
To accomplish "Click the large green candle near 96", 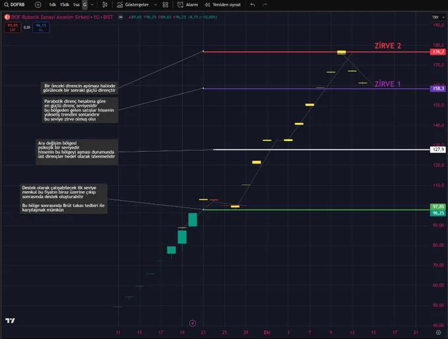I will pos(192,220).
